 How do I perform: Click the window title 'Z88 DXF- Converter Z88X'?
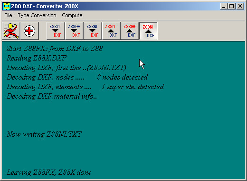click(45, 6)
